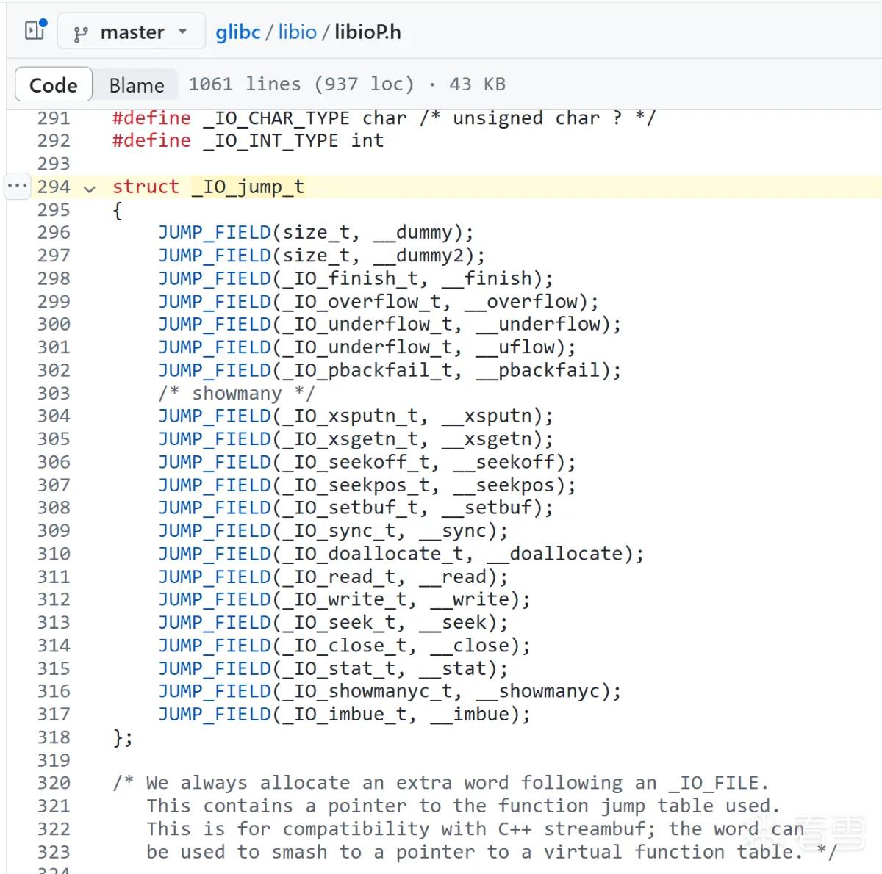Click the git branch icon
This screenshot has height=874, width=882.
pyautogui.click(x=81, y=33)
